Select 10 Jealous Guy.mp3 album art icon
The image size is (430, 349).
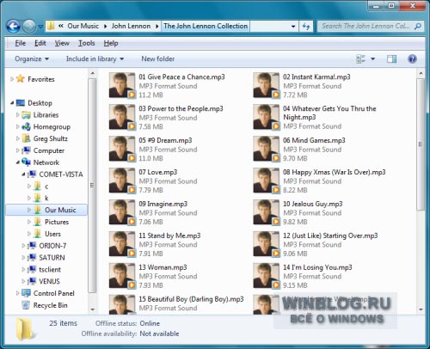pos(266,212)
